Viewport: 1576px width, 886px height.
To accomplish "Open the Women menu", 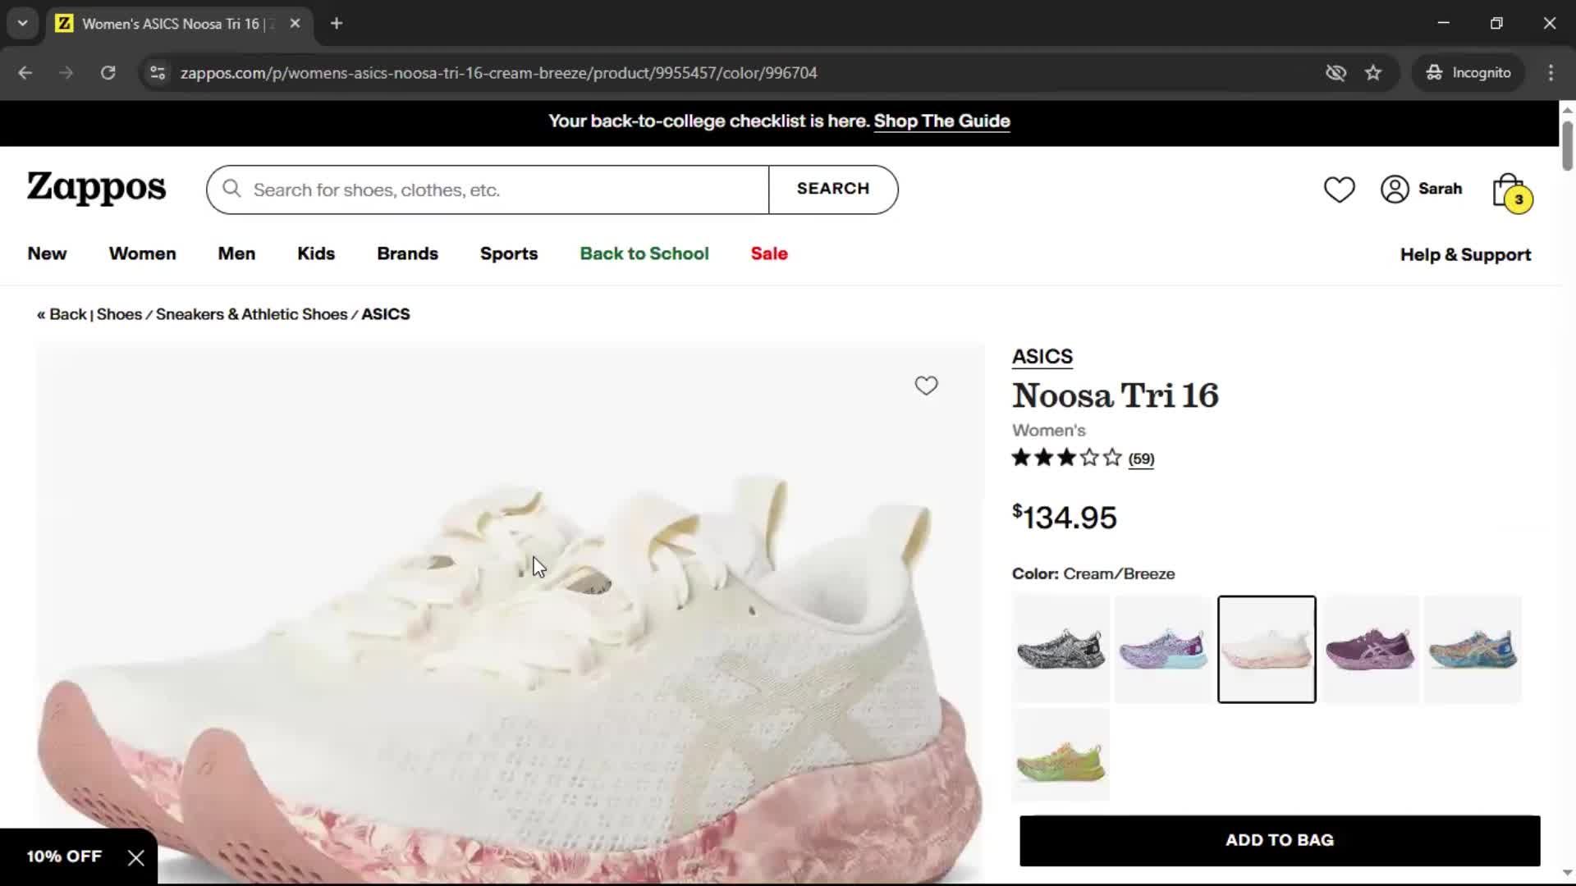I will point(142,253).
